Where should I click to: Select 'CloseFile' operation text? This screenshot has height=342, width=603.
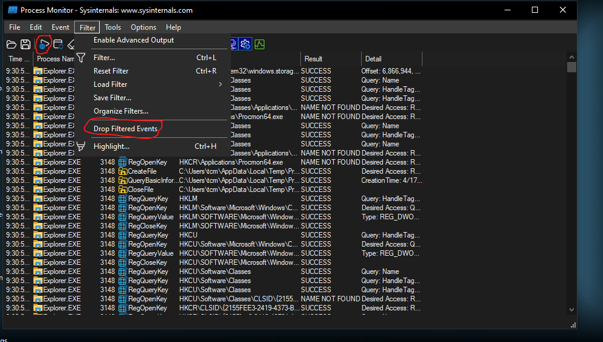[x=140, y=190]
